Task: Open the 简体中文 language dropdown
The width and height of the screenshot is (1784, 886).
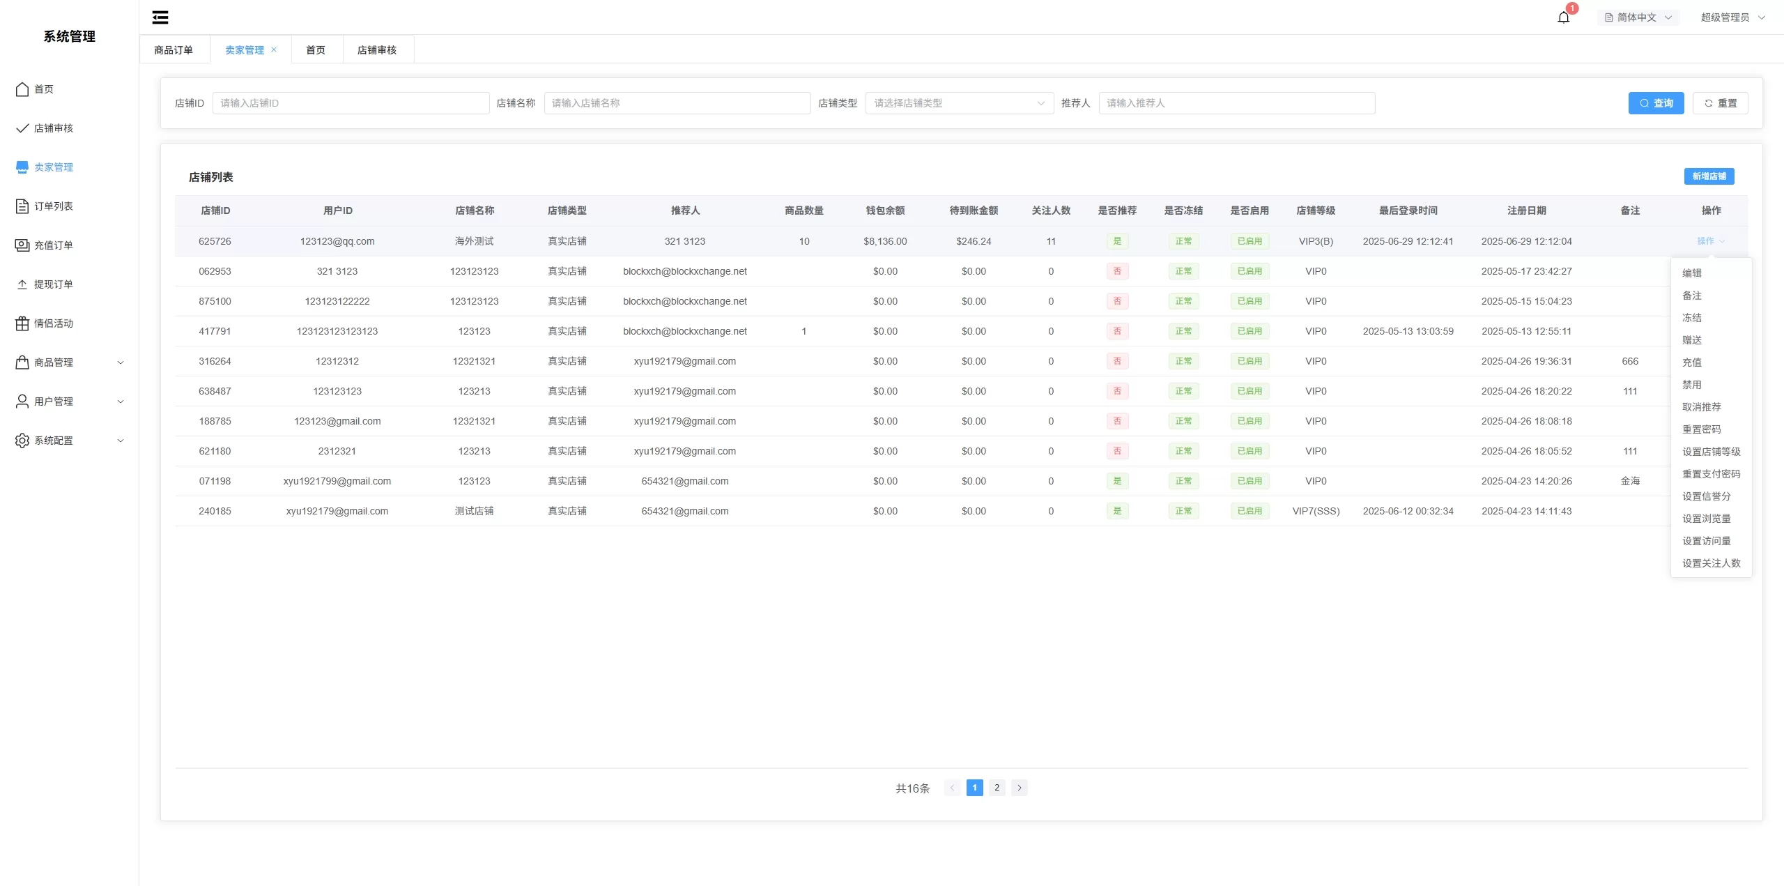Action: 1638,17
